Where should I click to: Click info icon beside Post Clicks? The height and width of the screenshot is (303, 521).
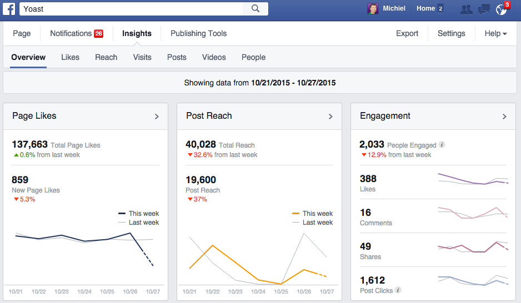click(x=398, y=290)
